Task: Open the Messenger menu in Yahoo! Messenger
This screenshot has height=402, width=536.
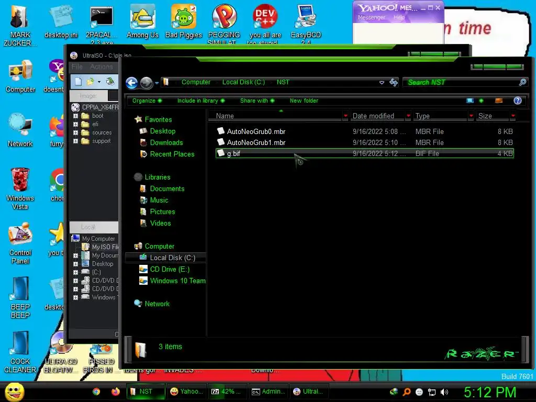Action: 371,17
